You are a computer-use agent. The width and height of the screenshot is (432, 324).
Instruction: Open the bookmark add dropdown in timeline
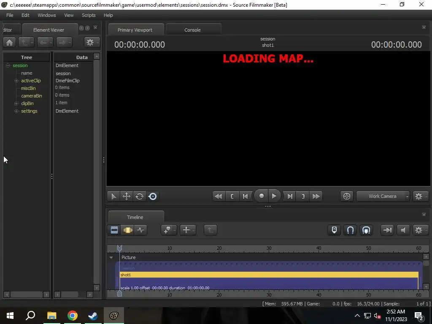pyautogui.click(x=169, y=230)
